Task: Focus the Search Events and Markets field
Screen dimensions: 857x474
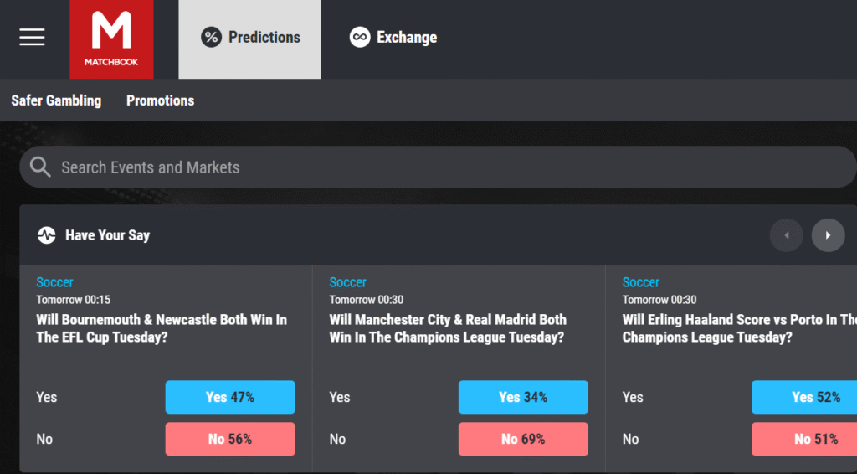Action: [x=438, y=167]
